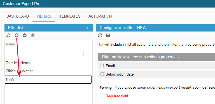Enable include all customers option

pyautogui.click(x=101, y=44)
